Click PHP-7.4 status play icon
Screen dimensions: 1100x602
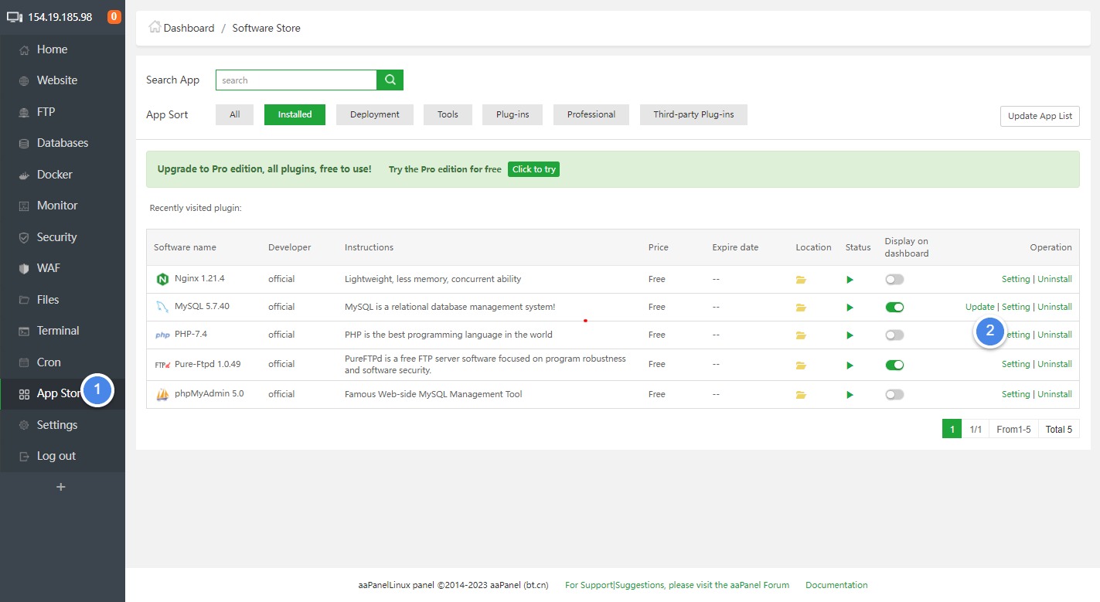(x=850, y=335)
